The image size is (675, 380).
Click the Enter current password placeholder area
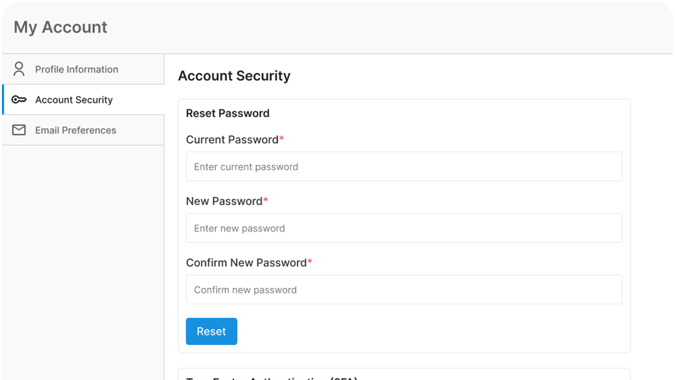pos(246,166)
